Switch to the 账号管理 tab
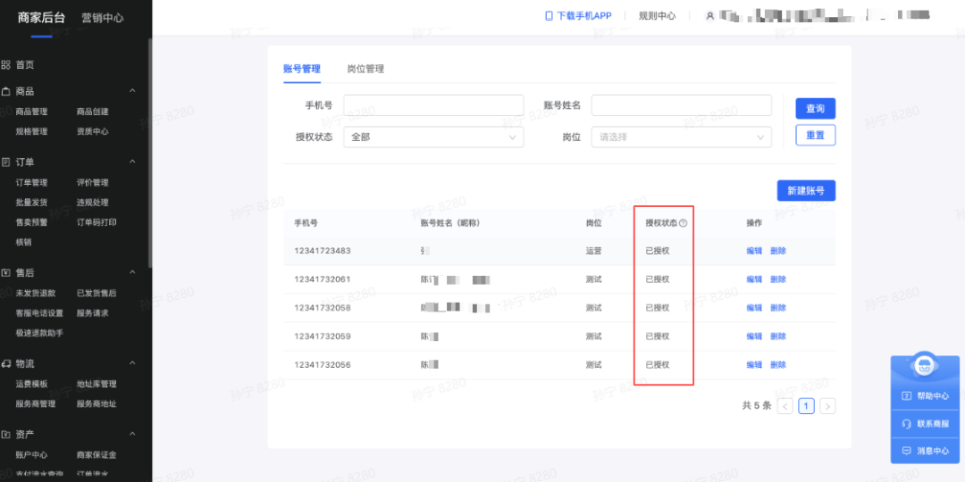Image resolution: width=965 pixels, height=482 pixels. click(302, 69)
